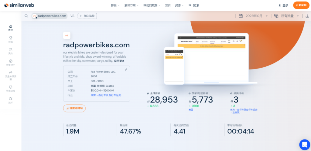The width and height of the screenshot is (311, 151).
Task: Click the radpowerbikes.com domain chip
Action: (50, 16)
